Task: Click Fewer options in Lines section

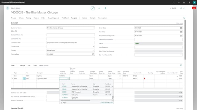Action: click(44, 65)
